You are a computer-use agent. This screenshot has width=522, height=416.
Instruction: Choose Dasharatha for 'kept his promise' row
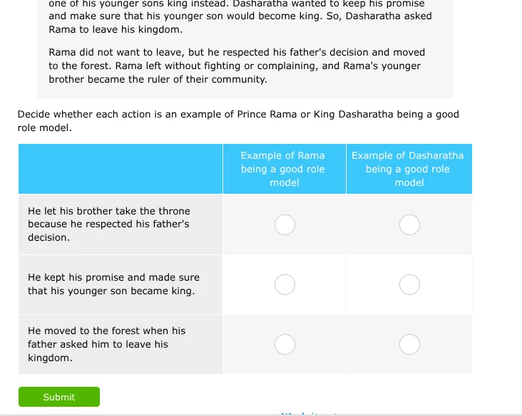[409, 285]
